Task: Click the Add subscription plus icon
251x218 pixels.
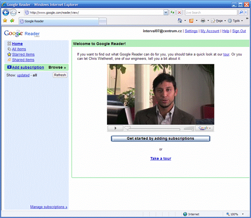Action: pos(9,67)
